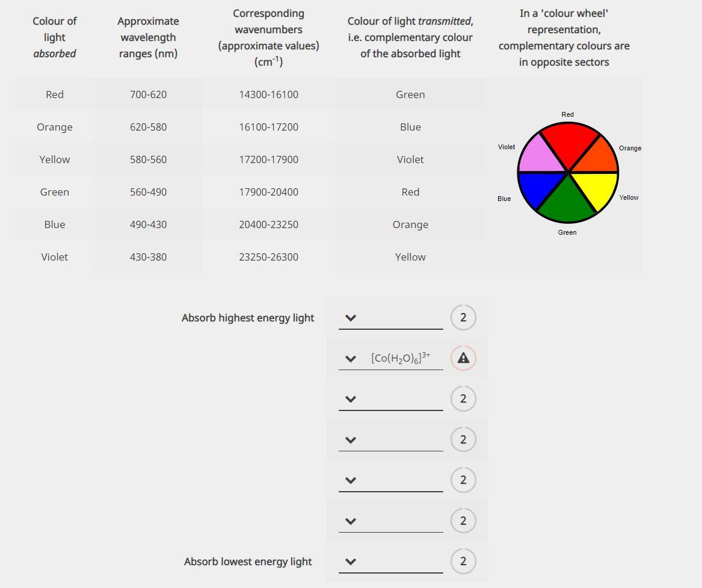The image size is (702, 588).
Task: Click the circled 2 icon on the third answer row
Action: tap(463, 398)
